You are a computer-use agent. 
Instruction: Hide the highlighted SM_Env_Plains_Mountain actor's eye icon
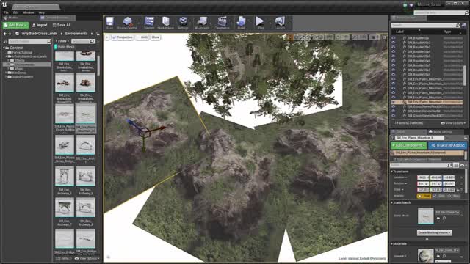[394, 102]
